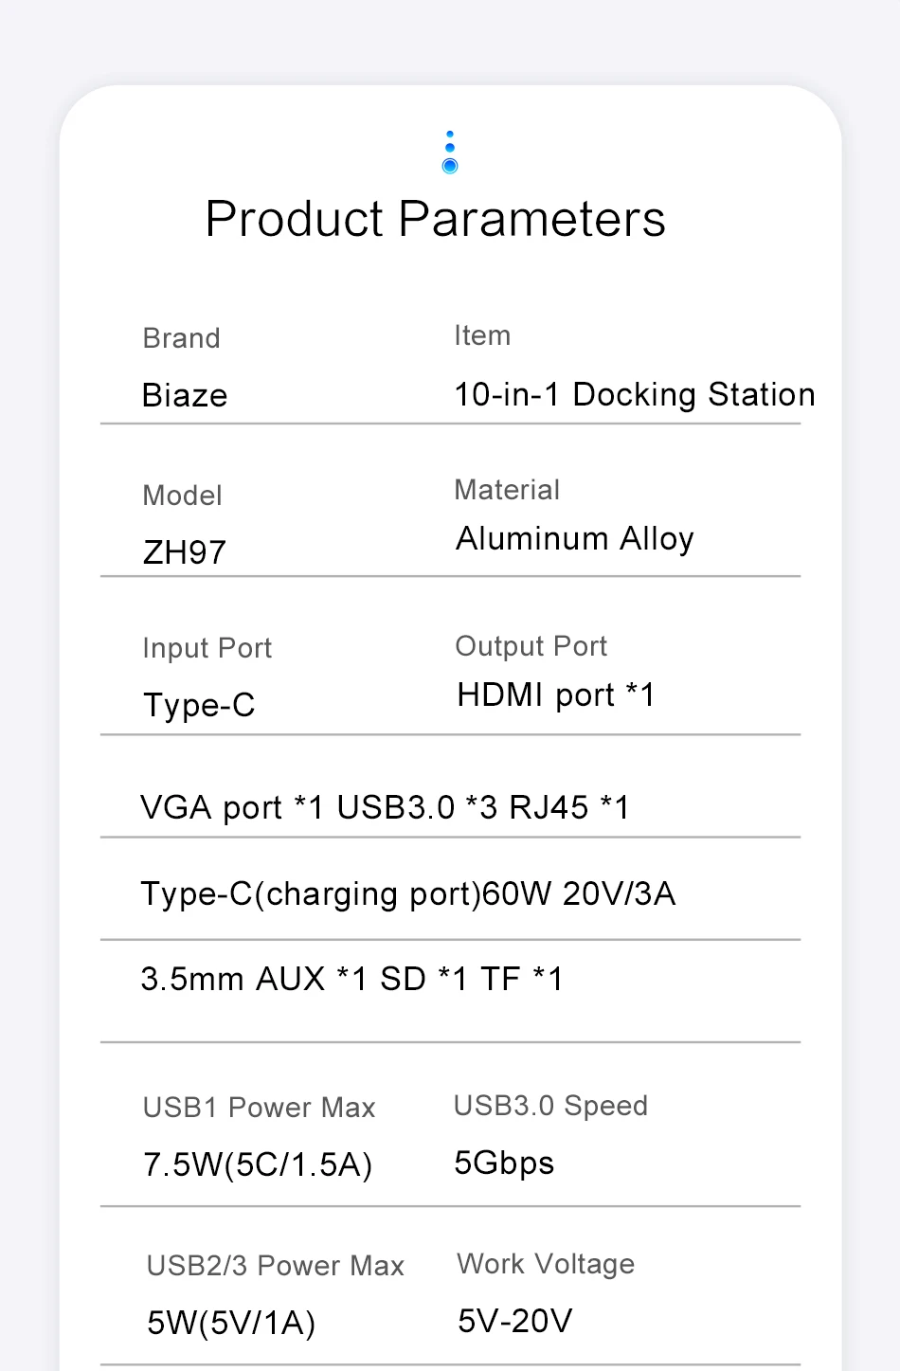
Task: Click the HDMI port *1 value
Action: [556, 695]
